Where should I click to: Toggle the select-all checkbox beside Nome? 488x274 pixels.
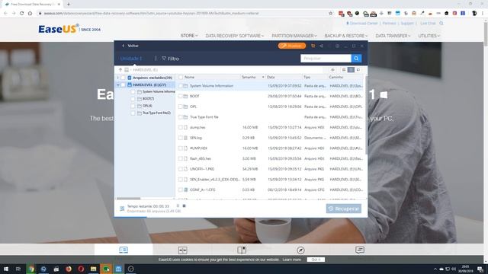coord(181,77)
